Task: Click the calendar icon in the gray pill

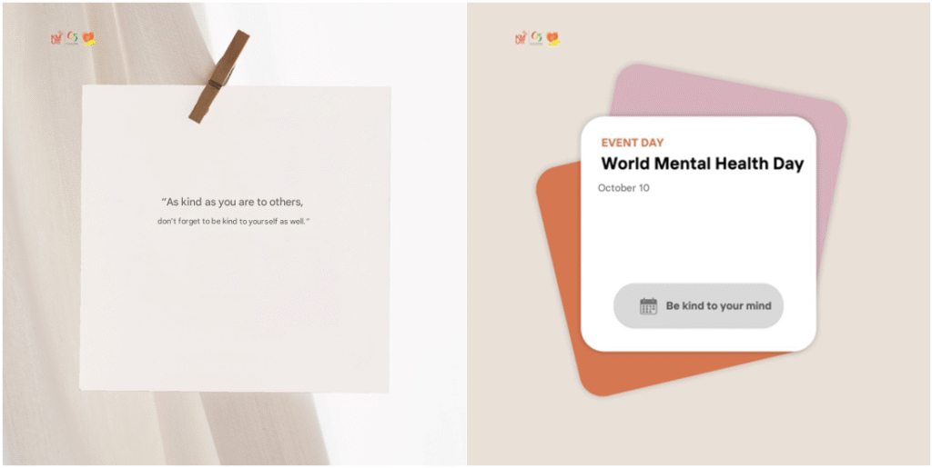Action: pos(648,306)
